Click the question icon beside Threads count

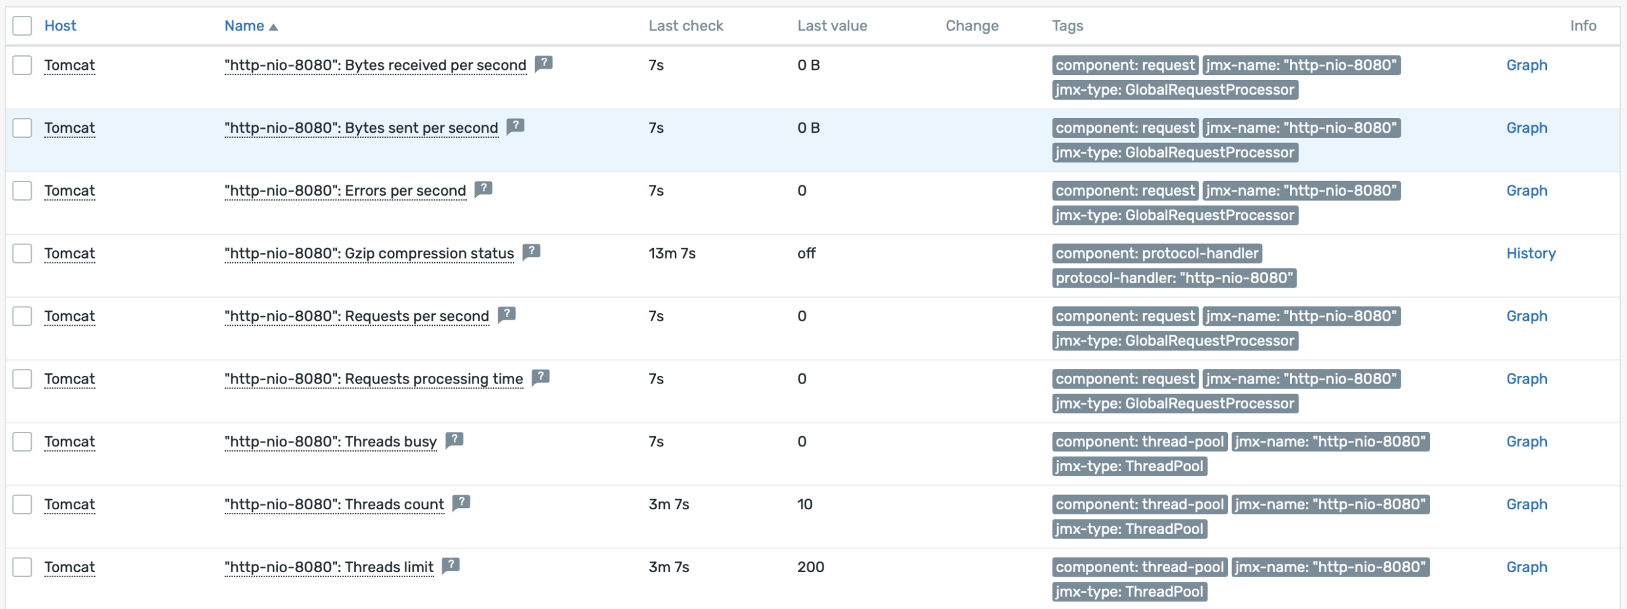point(461,503)
